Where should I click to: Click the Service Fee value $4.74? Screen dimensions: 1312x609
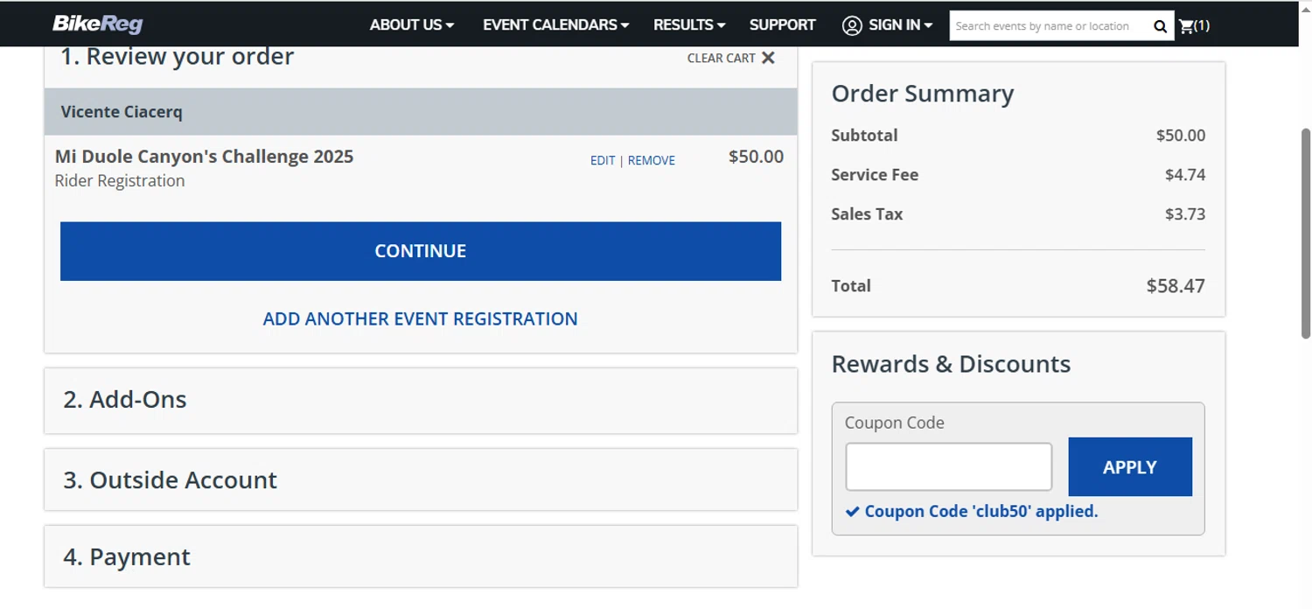[x=1185, y=175]
